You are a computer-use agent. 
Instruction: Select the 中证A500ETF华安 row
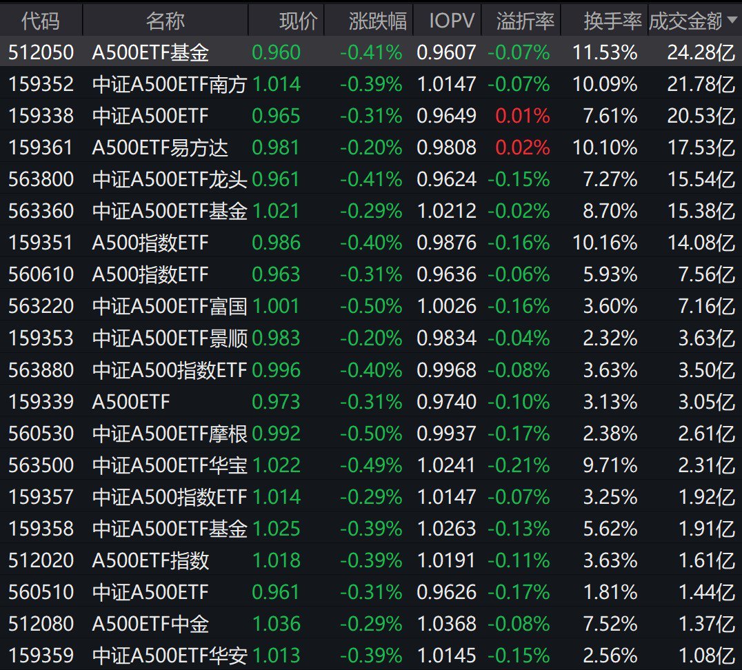coord(169,655)
